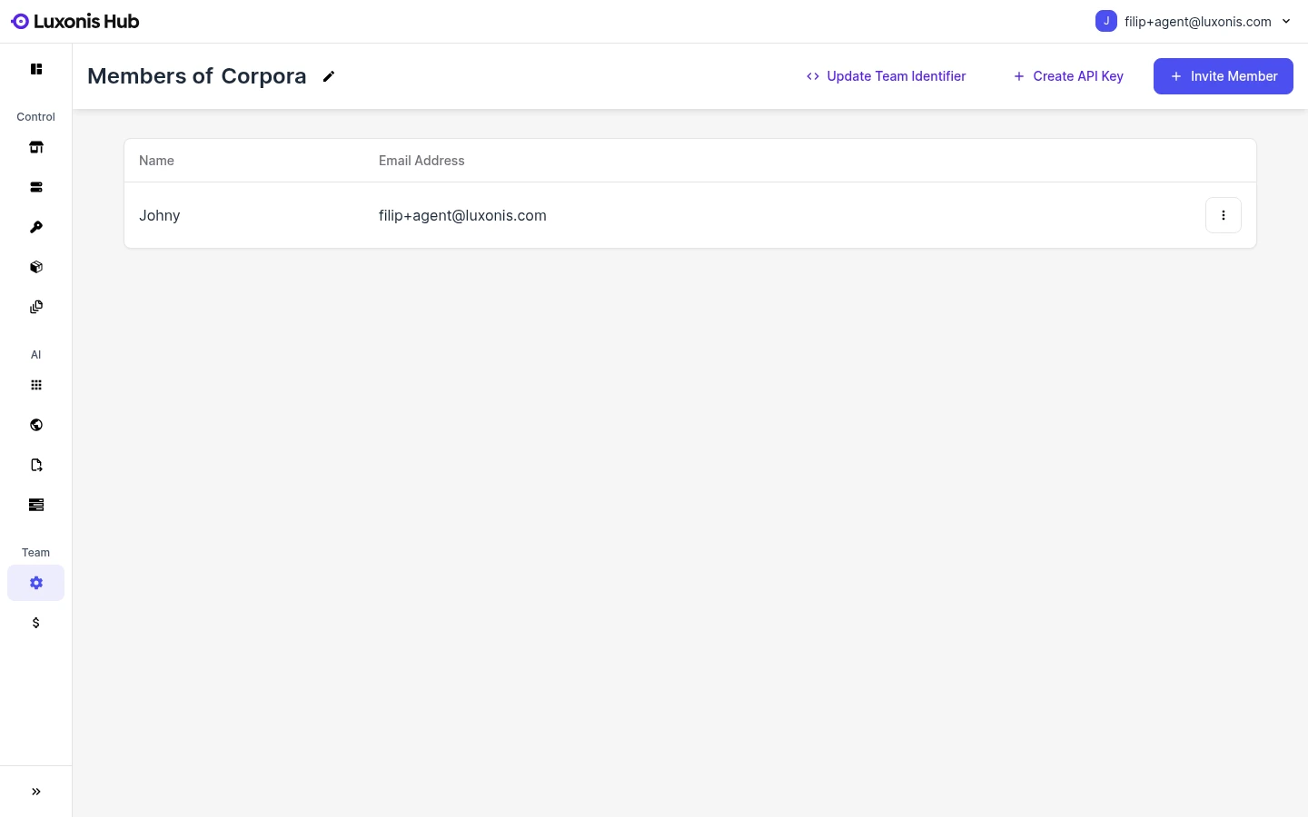This screenshot has width=1308, height=817.
Task: Open billing using the dollar sign icon
Action: pos(36,623)
